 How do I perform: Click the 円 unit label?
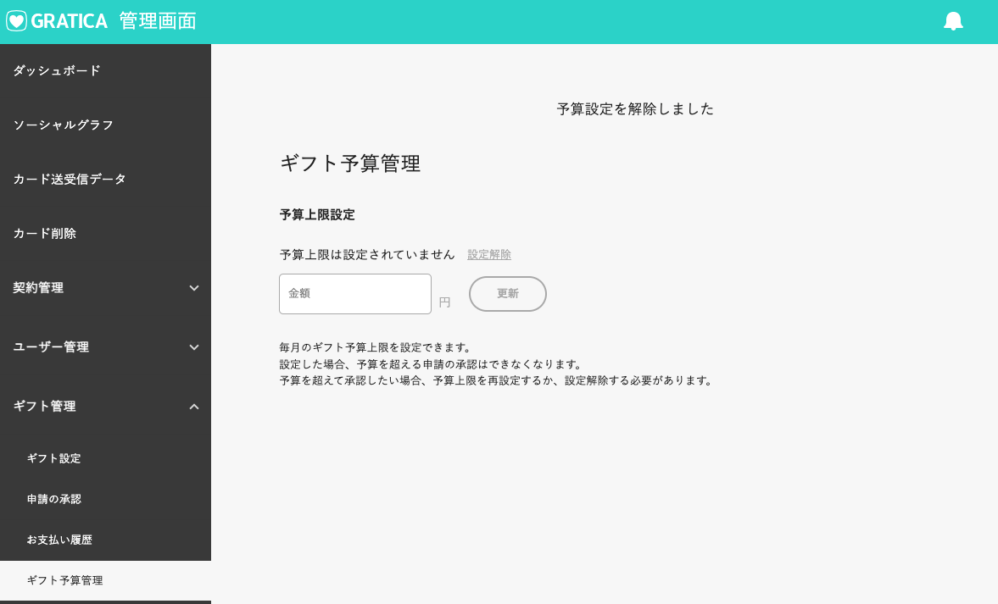click(x=445, y=302)
